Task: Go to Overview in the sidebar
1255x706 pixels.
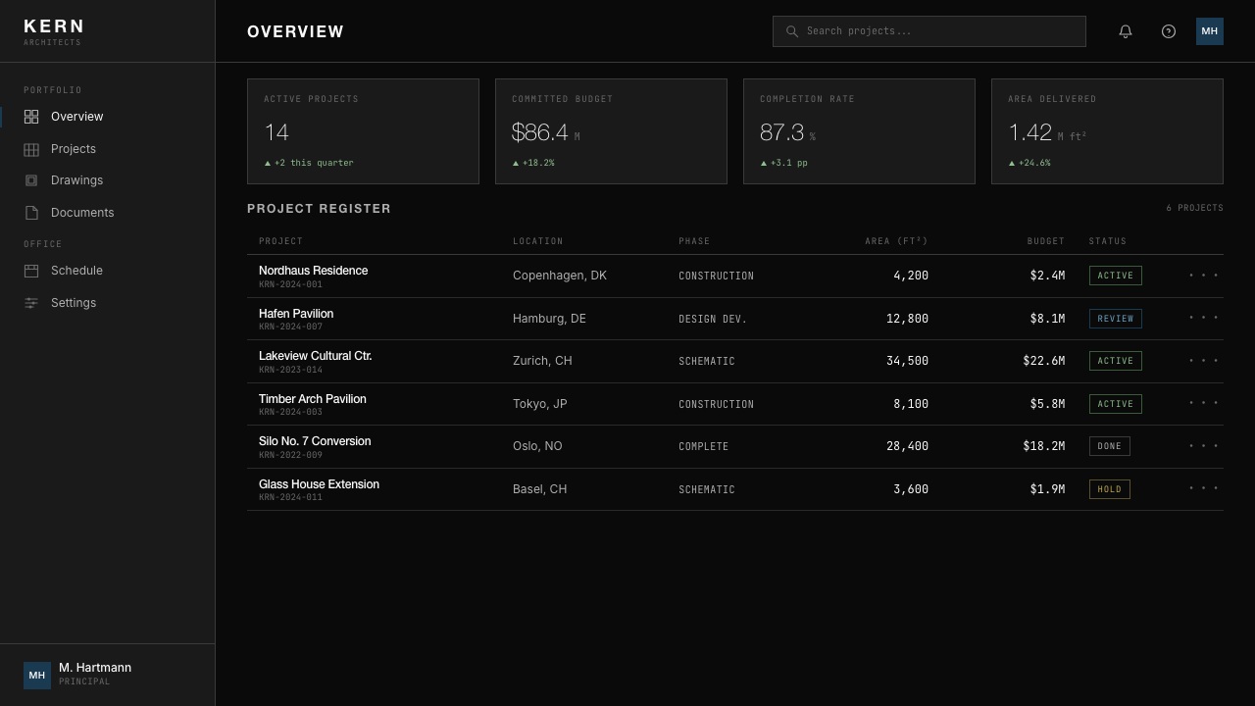Action: pos(108,117)
